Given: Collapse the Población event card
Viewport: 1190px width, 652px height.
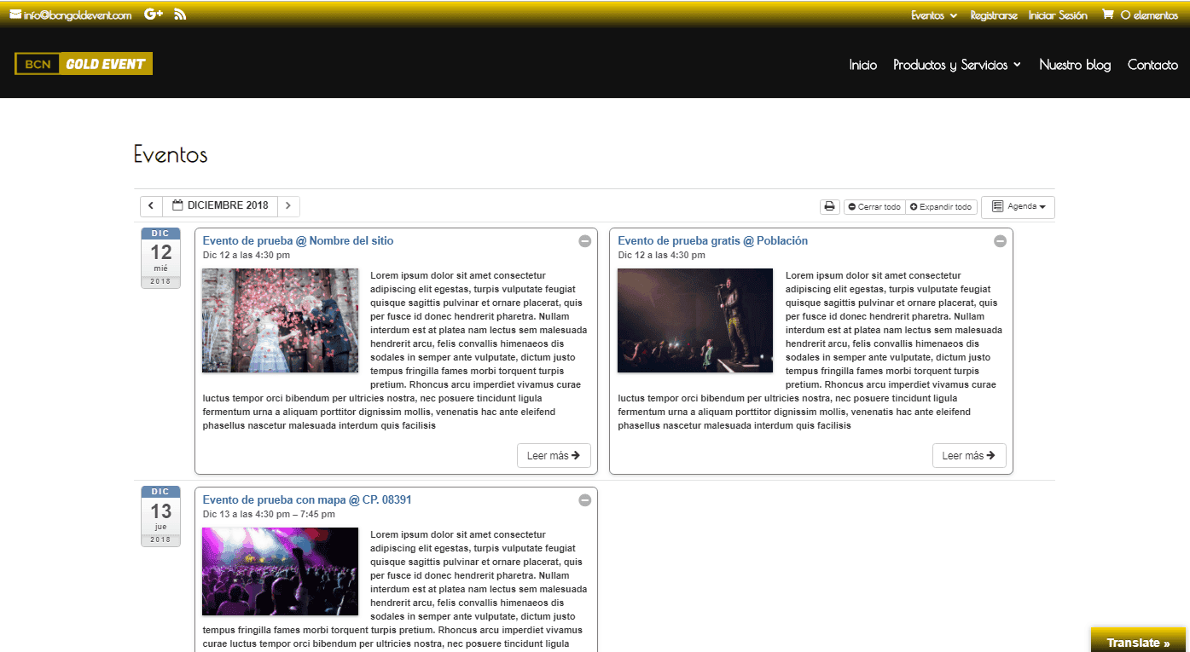Looking at the screenshot, I should point(1000,241).
